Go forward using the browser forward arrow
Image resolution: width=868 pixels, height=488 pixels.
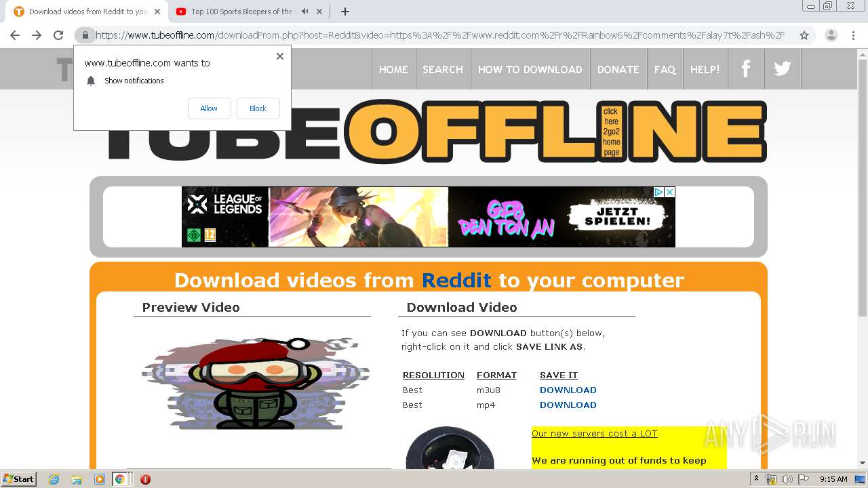pyautogui.click(x=37, y=35)
